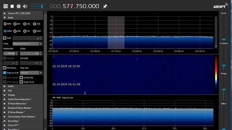Click the 578,000 M frequency axis label
Screen dimensions: 232x130
137,51
